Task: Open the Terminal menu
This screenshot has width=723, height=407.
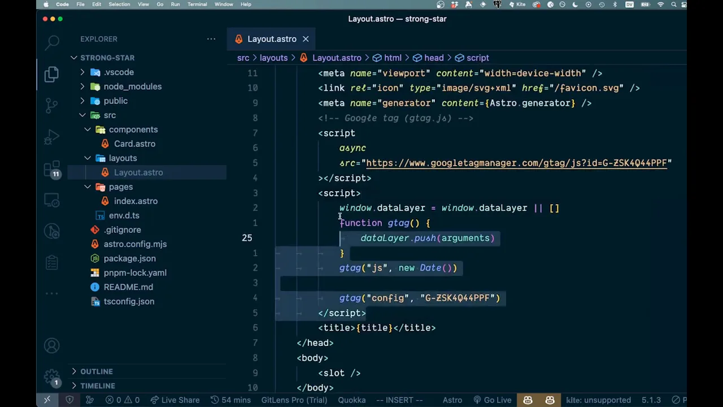Action: coord(197,5)
